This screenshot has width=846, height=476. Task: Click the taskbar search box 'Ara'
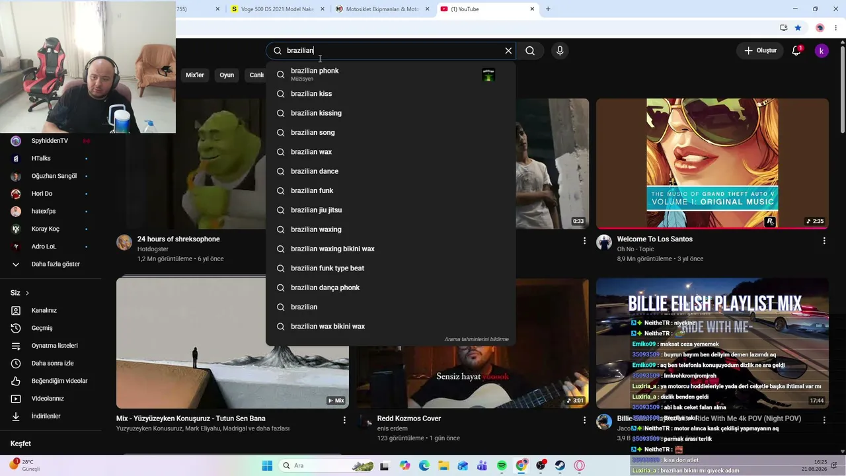[328, 465]
